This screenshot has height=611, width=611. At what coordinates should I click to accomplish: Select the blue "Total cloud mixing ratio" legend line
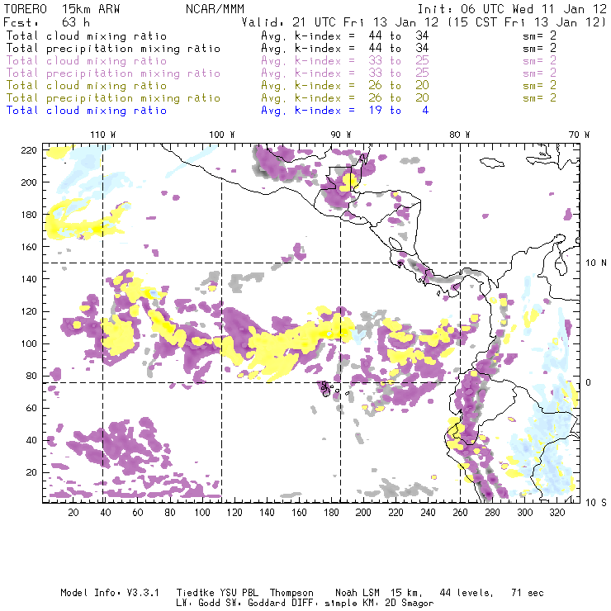87,111
